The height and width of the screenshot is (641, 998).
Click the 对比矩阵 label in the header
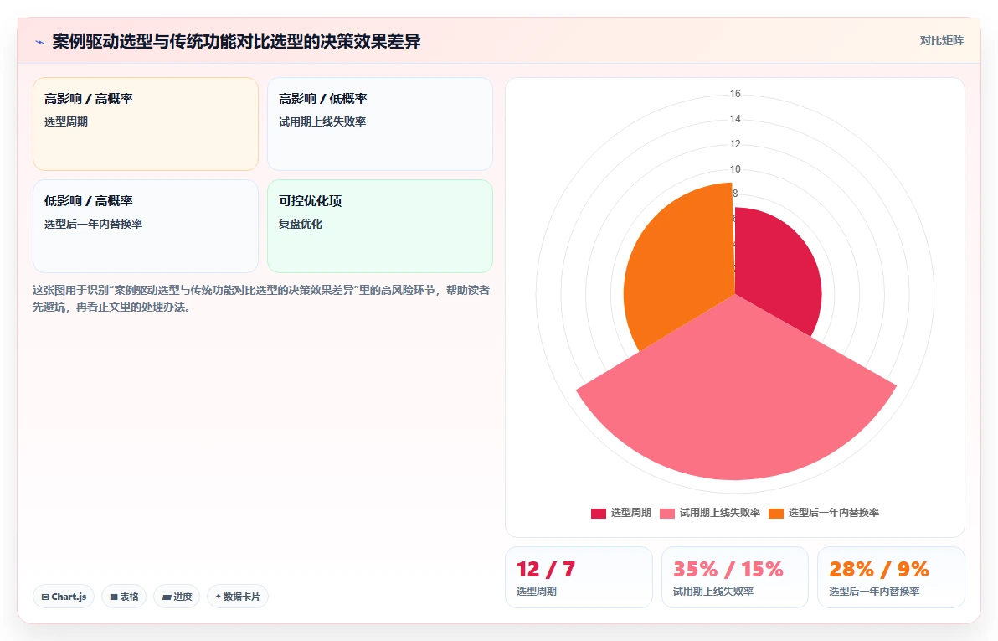(x=941, y=41)
